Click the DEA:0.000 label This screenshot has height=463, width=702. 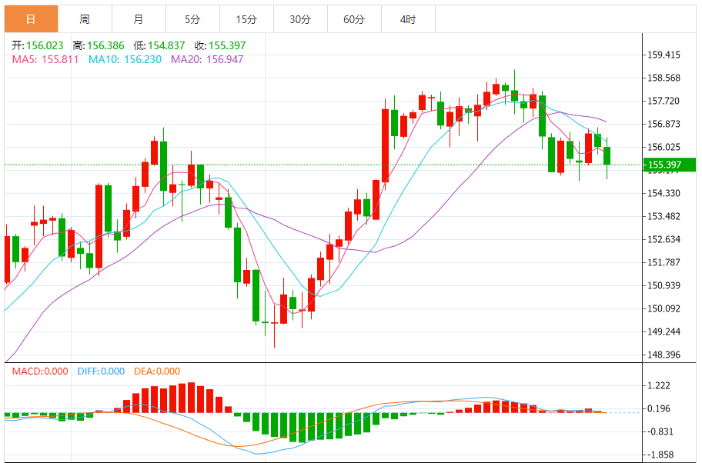pos(157,371)
